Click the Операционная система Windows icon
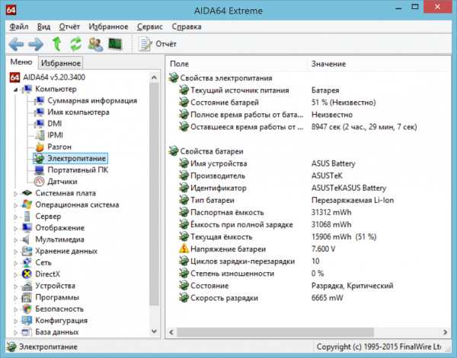Screen dimensions: 457x358 [x=27, y=204]
